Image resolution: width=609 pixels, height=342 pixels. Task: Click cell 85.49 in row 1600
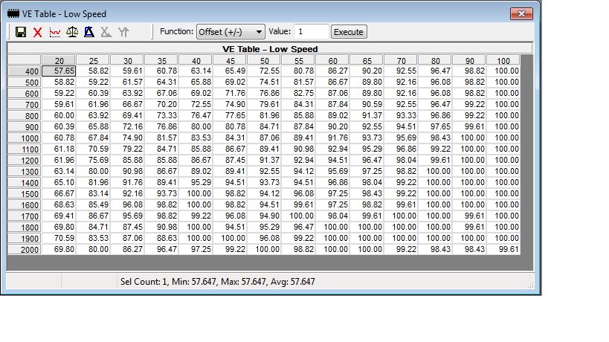(93, 205)
